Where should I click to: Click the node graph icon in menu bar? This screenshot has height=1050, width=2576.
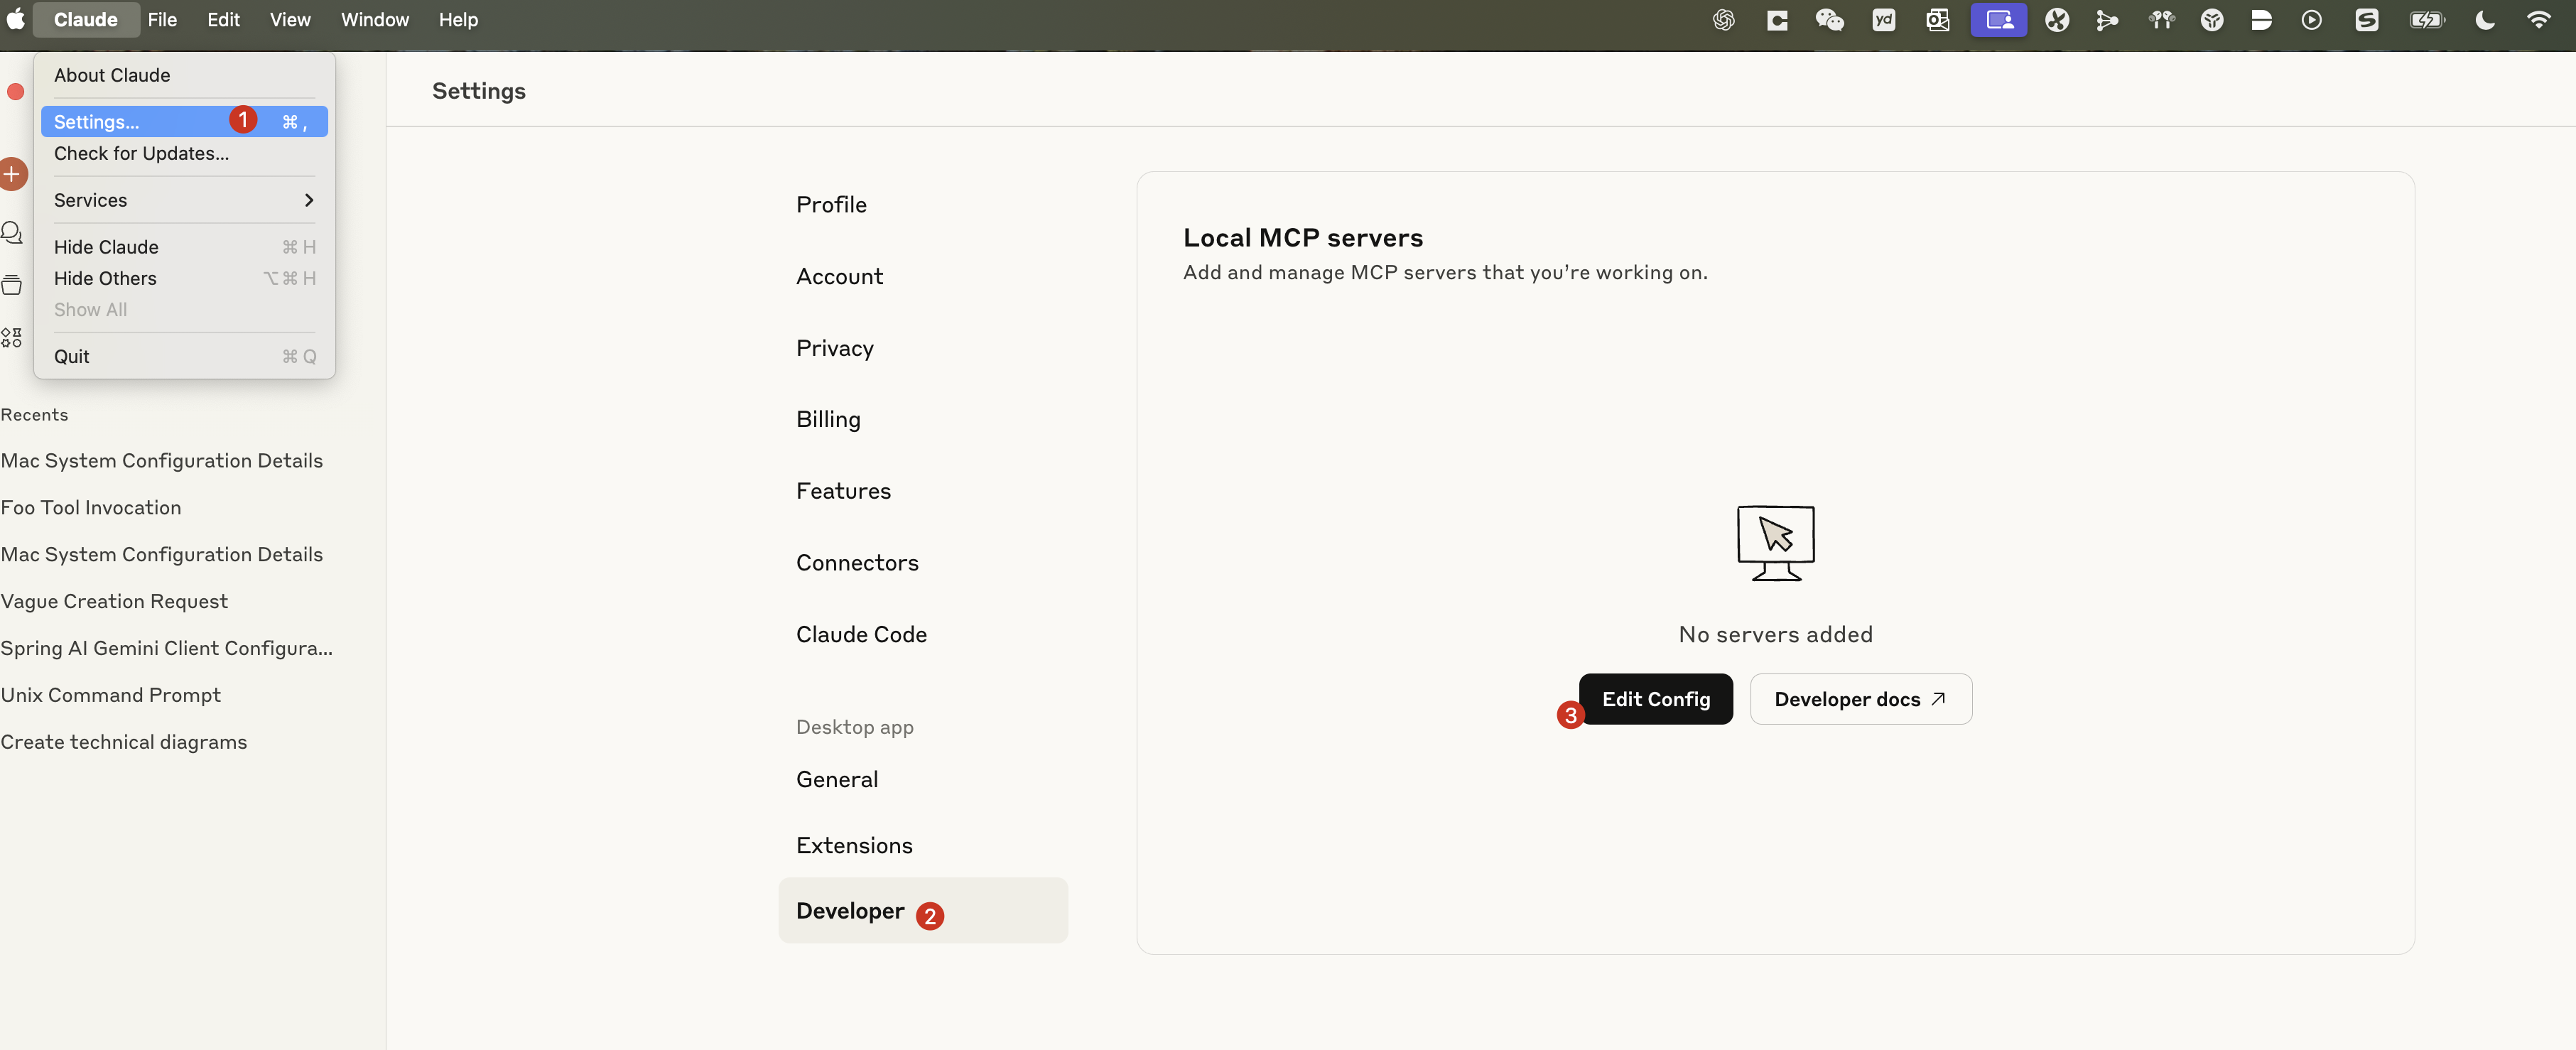click(x=2107, y=20)
